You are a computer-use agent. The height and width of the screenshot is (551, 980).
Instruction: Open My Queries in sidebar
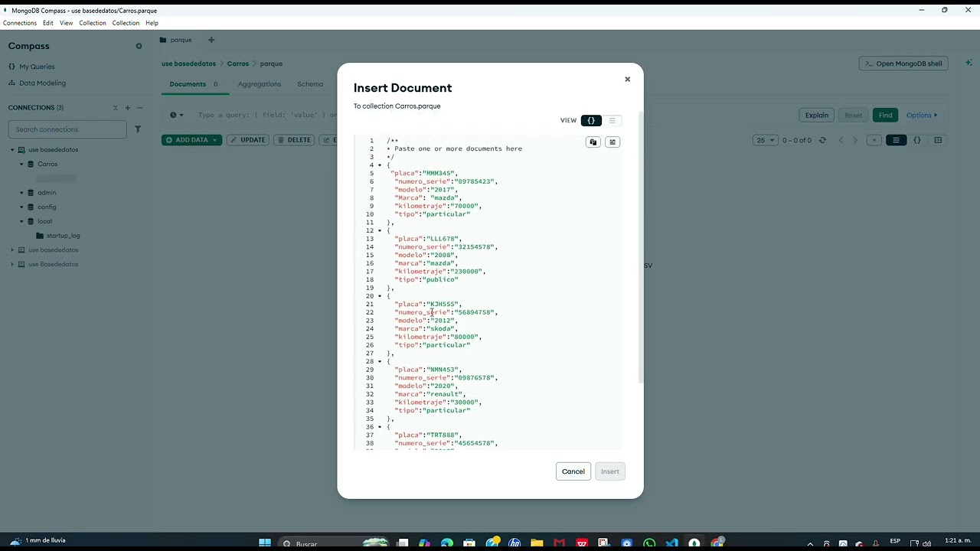pos(37,67)
